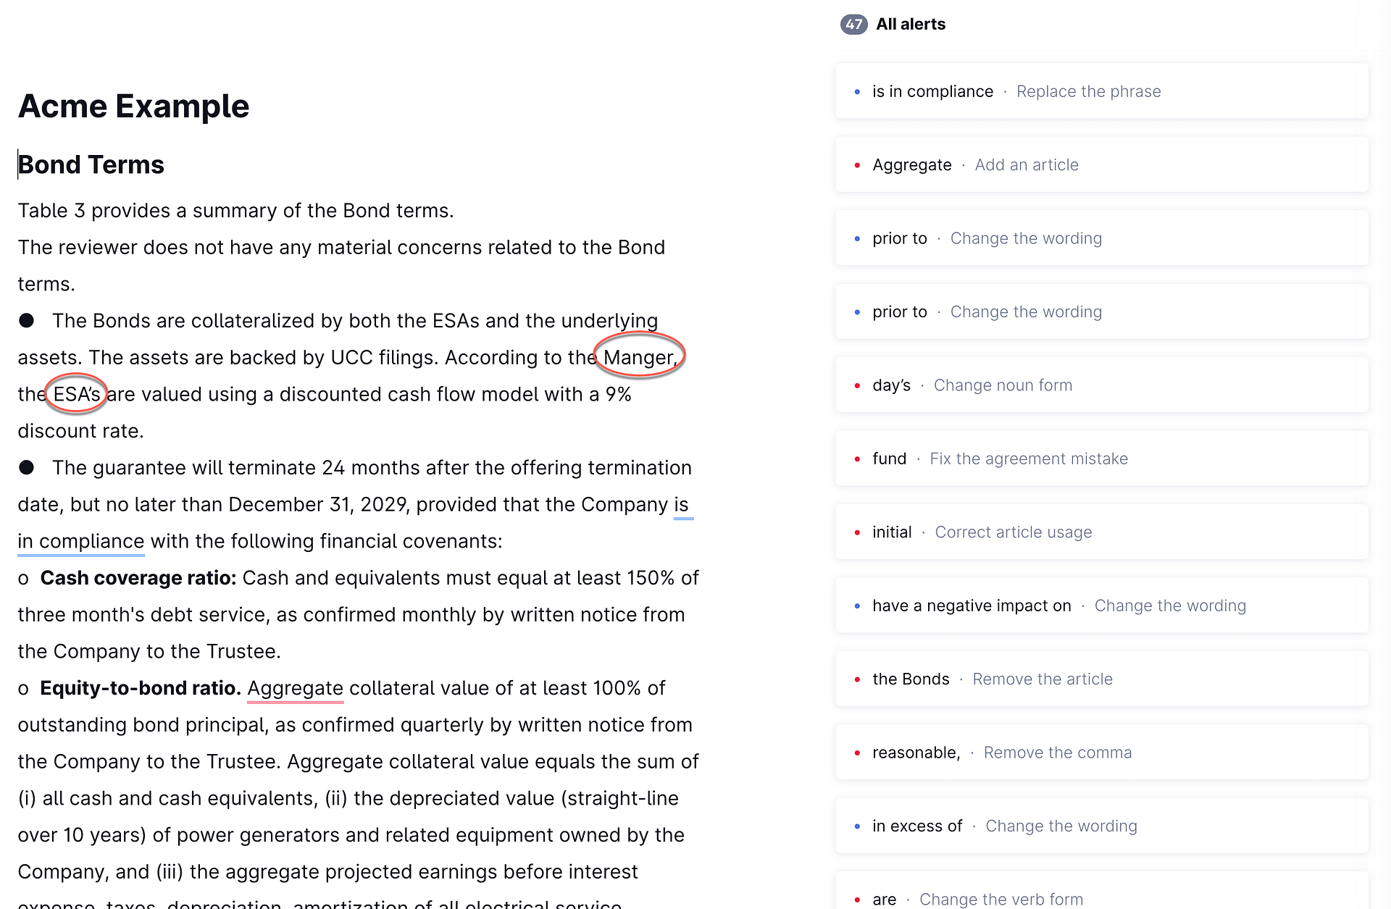The height and width of the screenshot is (909, 1391).
Task: Click the circled word 'Manger,' in the document
Action: click(x=640, y=357)
